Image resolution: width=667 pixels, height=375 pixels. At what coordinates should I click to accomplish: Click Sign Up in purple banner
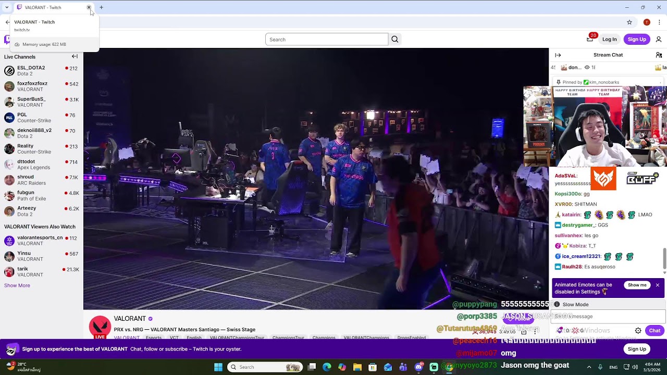[637, 349]
